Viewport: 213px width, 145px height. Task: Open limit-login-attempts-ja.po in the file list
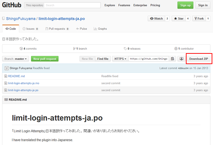coord(23,90)
